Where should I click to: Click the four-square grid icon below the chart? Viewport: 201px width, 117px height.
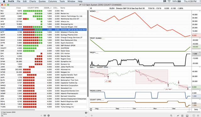[182, 115]
